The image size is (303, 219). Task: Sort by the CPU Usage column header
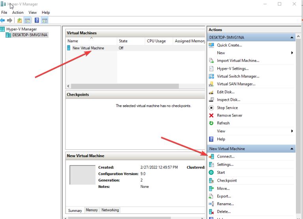coord(159,41)
